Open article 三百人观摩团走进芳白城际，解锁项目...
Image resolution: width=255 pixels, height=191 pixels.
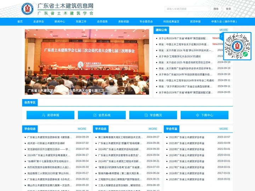click(120, 185)
